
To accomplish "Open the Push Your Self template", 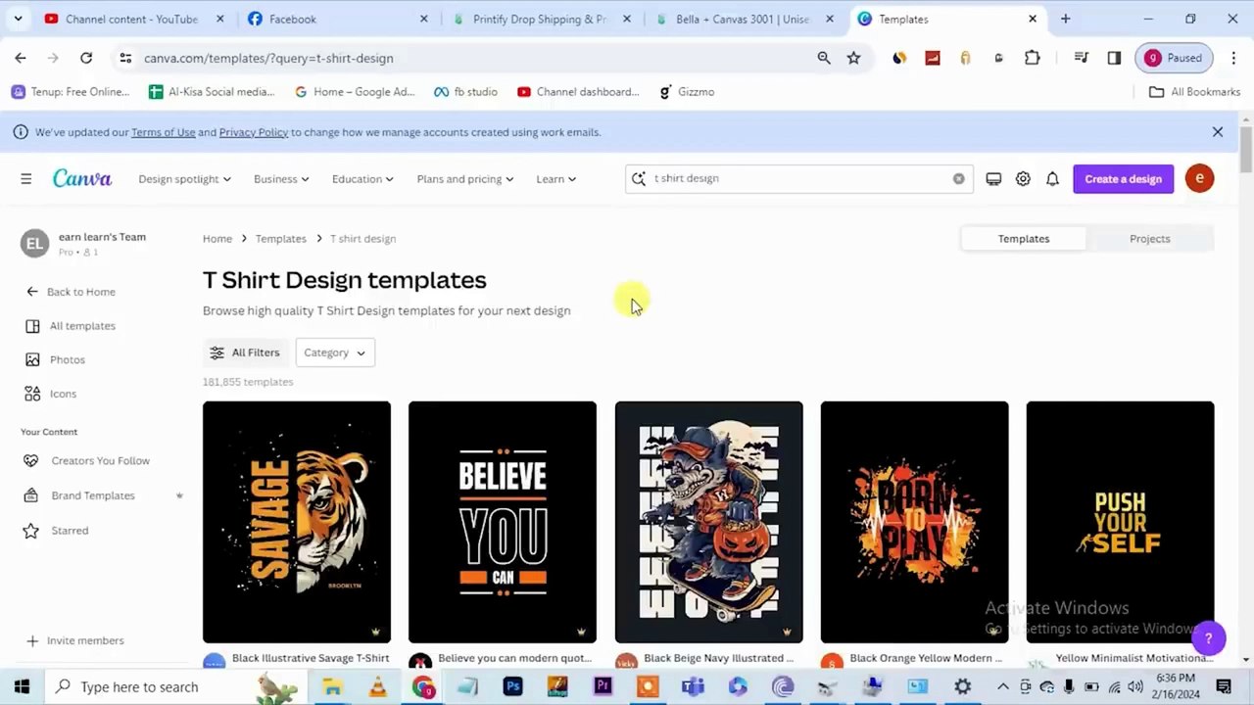I will tap(1120, 522).
